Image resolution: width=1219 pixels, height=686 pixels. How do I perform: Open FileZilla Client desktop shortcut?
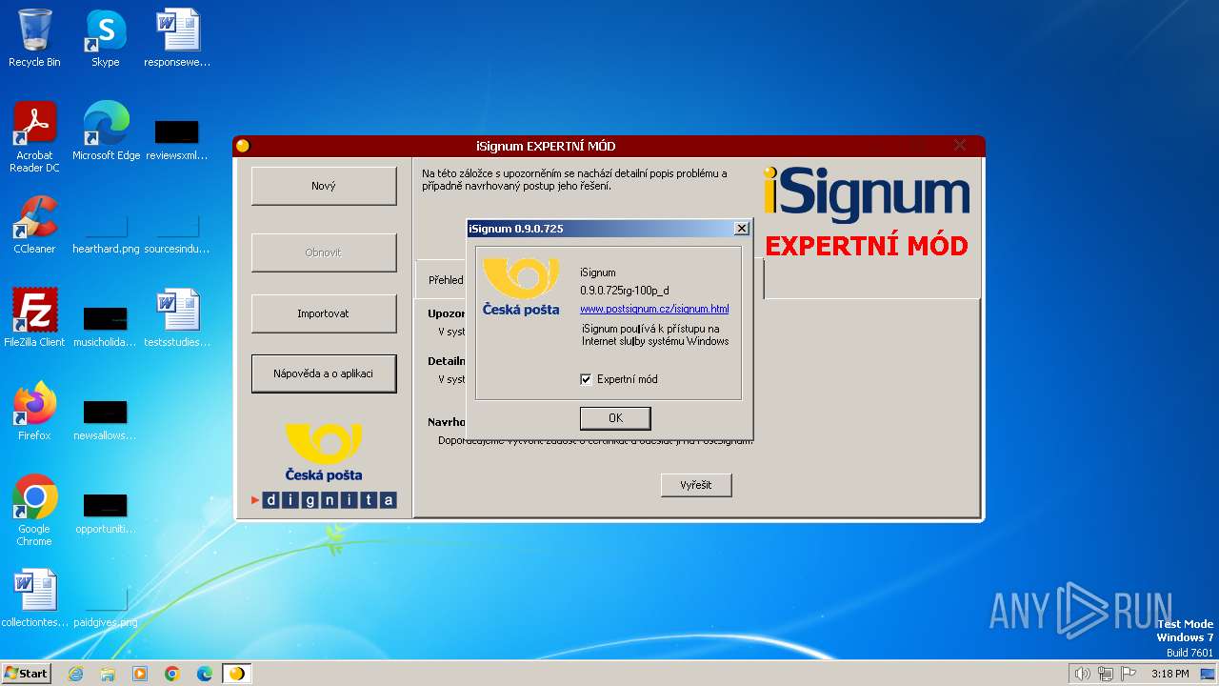click(x=34, y=318)
